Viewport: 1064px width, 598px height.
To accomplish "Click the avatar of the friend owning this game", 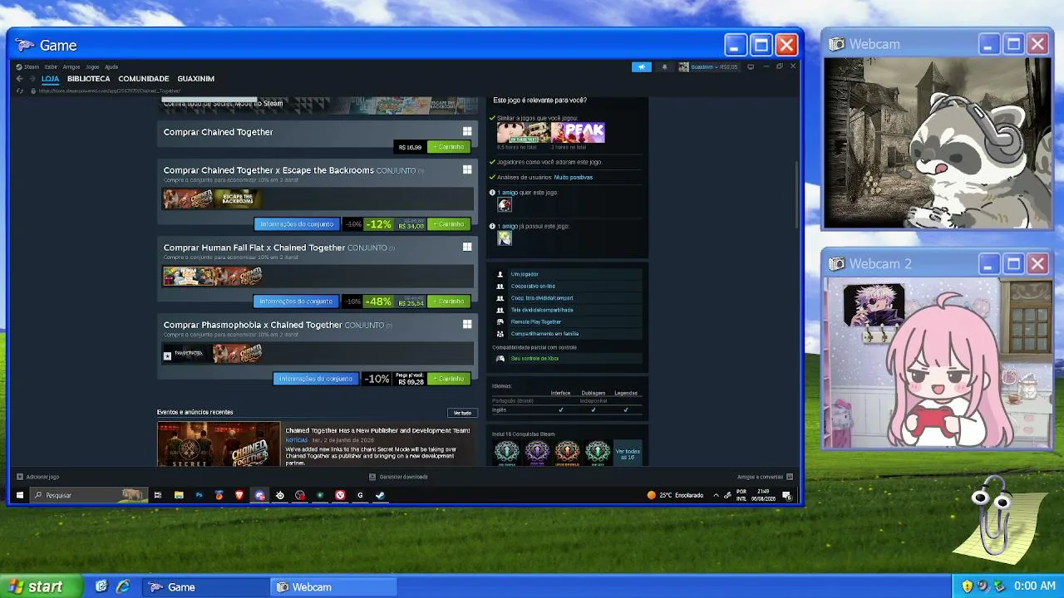I will (505, 238).
